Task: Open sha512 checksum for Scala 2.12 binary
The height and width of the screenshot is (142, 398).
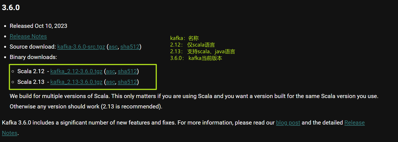Action: pos(127,71)
